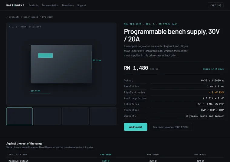Click the 'products' breadcrumb link
230x162 pixels.
click(x=14, y=17)
